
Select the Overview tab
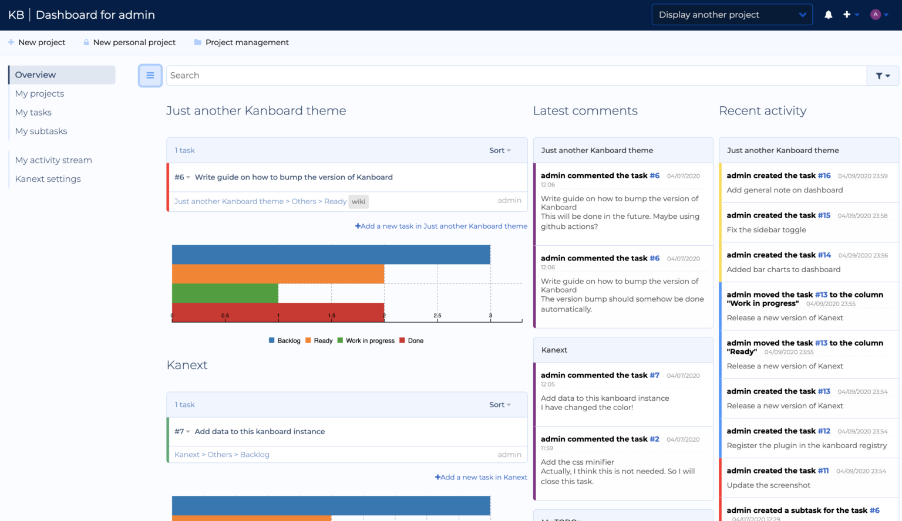pyautogui.click(x=35, y=75)
